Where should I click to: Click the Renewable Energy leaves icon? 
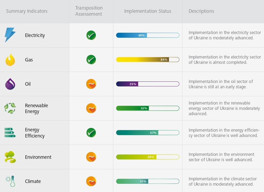tap(10, 108)
